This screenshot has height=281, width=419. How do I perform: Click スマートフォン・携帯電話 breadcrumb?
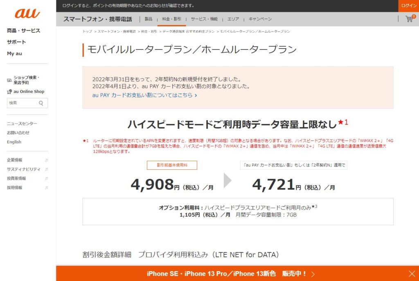click(x=117, y=31)
